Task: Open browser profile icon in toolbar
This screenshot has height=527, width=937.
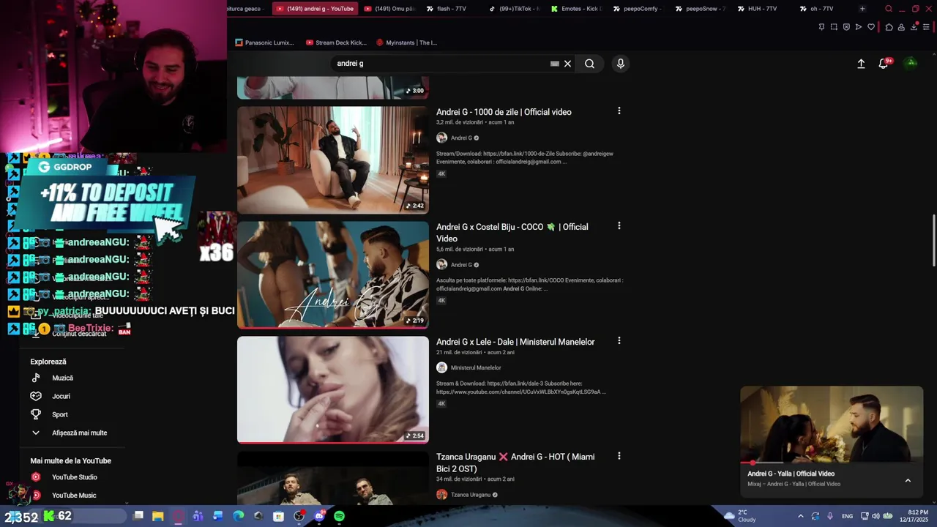Action: (x=901, y=27)
